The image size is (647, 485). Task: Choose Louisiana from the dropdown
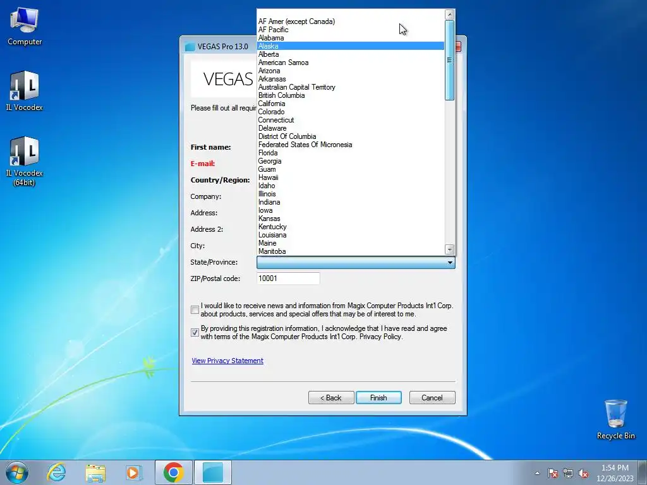click(x=350, y=235)
